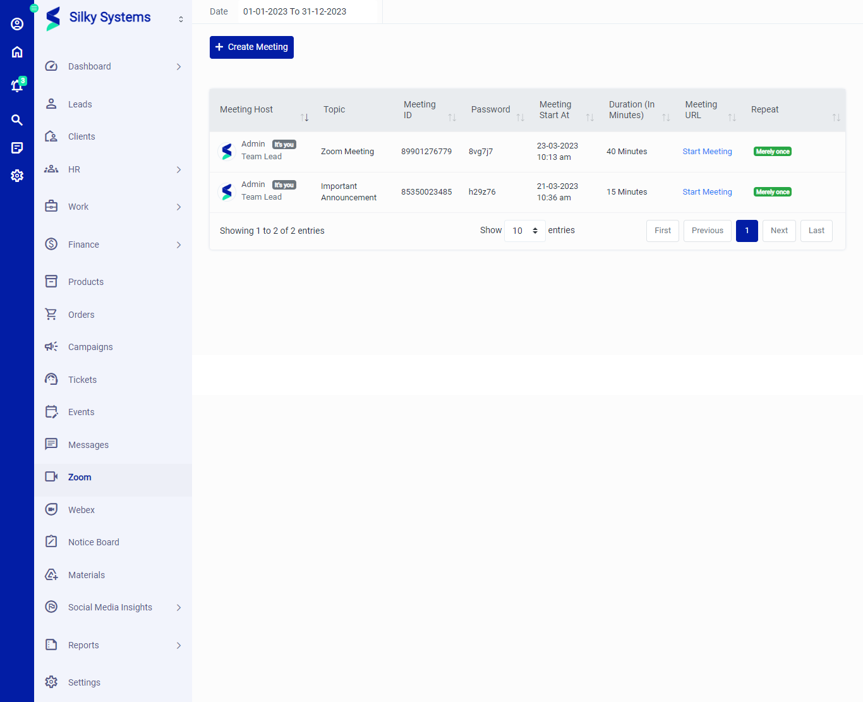Click the sticky notes icon
The height and width of the screenshot is (702, 863).
tap(17, 148)
